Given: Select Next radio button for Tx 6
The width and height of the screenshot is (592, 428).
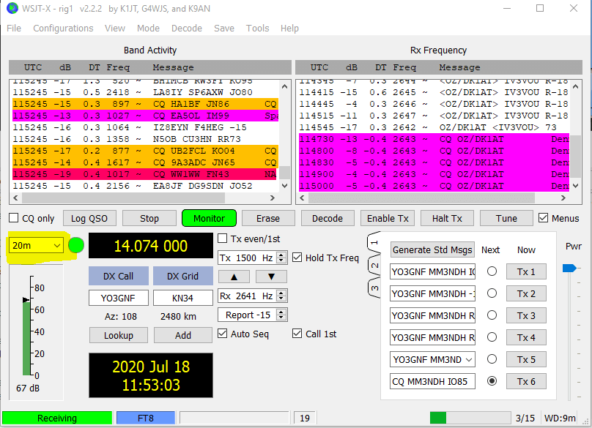Looking at the screenshot, I should pyautogui.click(x=492, y=381).
